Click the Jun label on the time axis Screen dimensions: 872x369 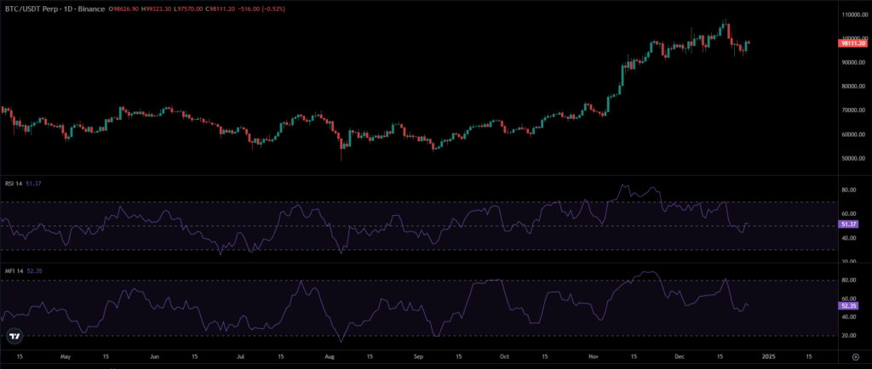click(x=155, y=355)
